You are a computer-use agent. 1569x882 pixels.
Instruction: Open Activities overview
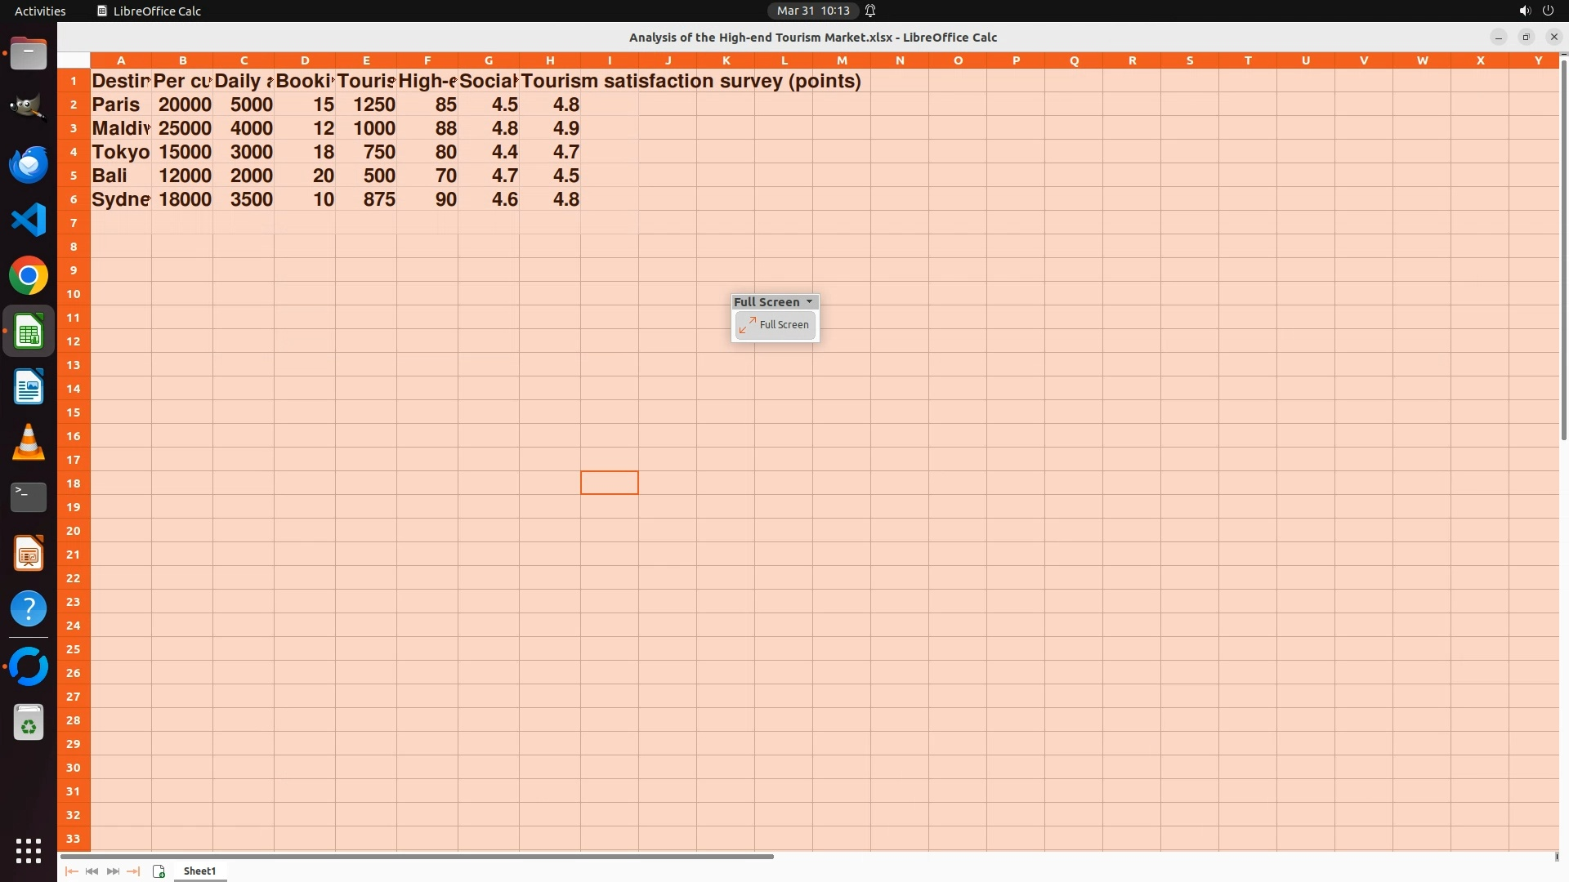tap(40, 11)
